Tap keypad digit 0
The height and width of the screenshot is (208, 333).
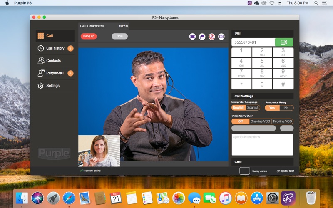[262, 84]
